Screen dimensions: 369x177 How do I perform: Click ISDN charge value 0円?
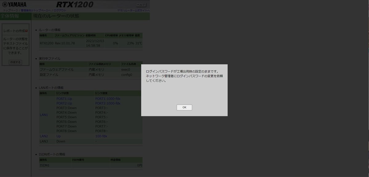point(140,165)
